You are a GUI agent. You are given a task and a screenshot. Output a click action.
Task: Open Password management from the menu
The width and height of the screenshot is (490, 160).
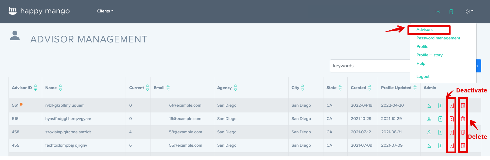click(438, 38)
